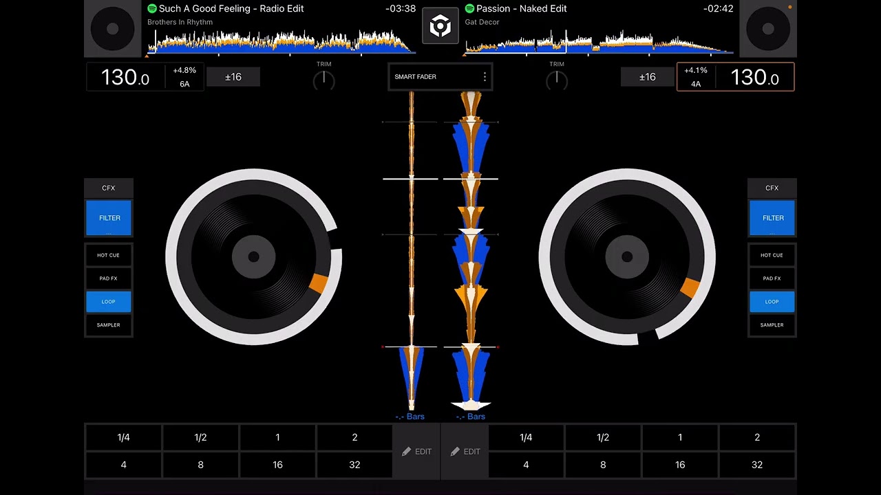
Task: Set right deck 1 beat loop
Action: 680,438
